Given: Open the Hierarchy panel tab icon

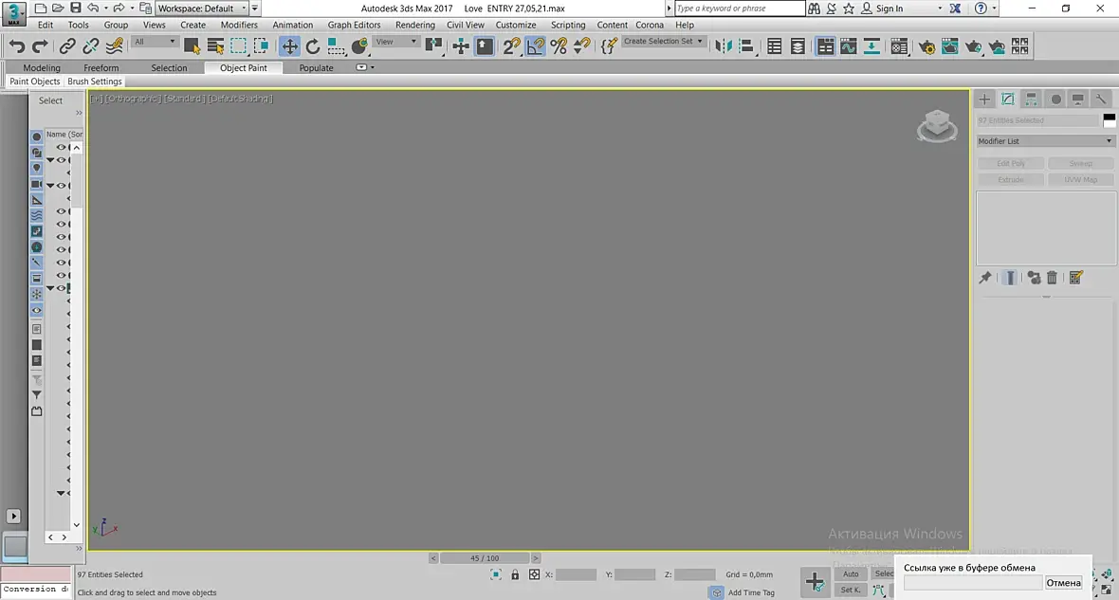Looking at the screenshot, I should point(1031,100).
